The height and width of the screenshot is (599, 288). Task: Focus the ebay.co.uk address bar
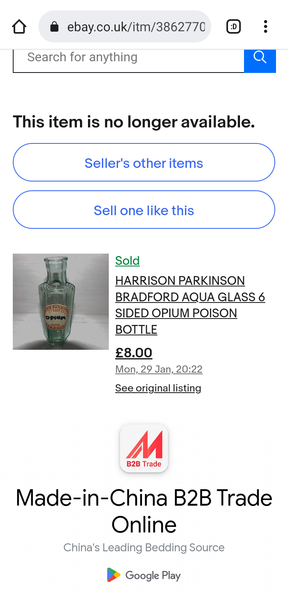pyautogui.click(x=136, y=27)
